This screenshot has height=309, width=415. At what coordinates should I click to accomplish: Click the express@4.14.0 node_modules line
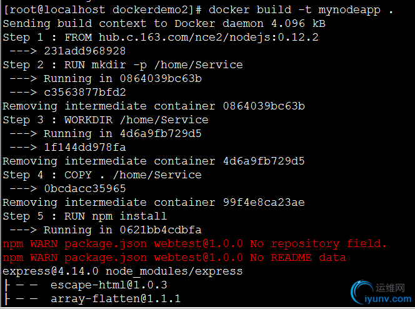click(122, 271)
